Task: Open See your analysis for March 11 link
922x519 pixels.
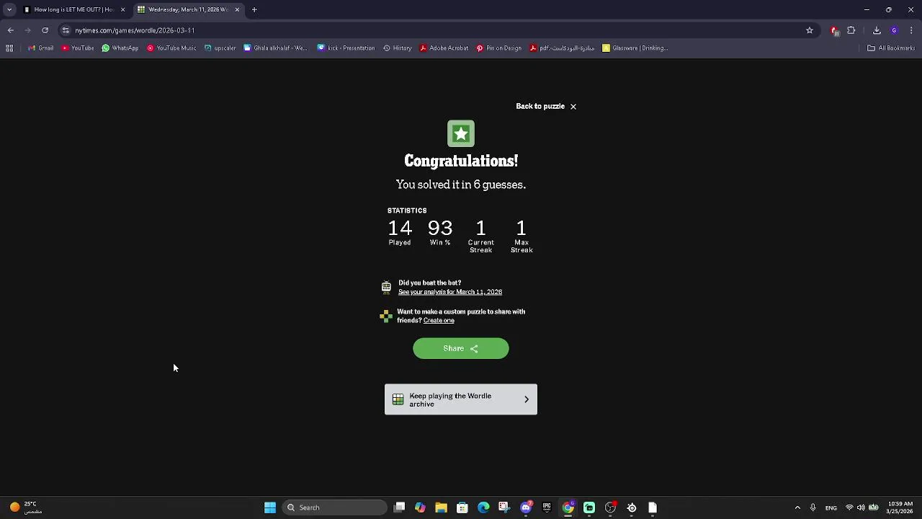Action: click(450, 292)
